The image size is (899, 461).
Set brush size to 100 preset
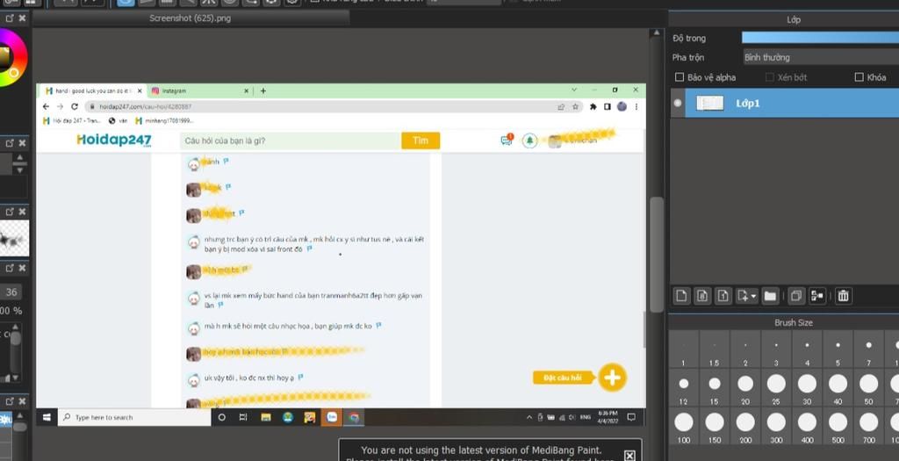coord(683,427)
